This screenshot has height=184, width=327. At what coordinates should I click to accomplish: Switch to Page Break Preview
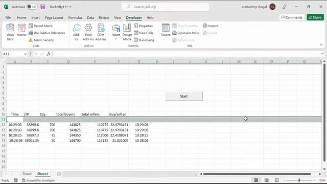click(276, 180)
